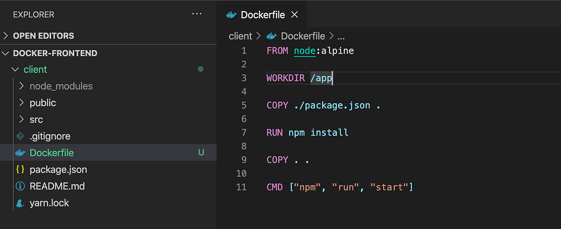Click the green modified dot on client folder
This screenshot has width=561, height=229.
[x=201, y=69]
